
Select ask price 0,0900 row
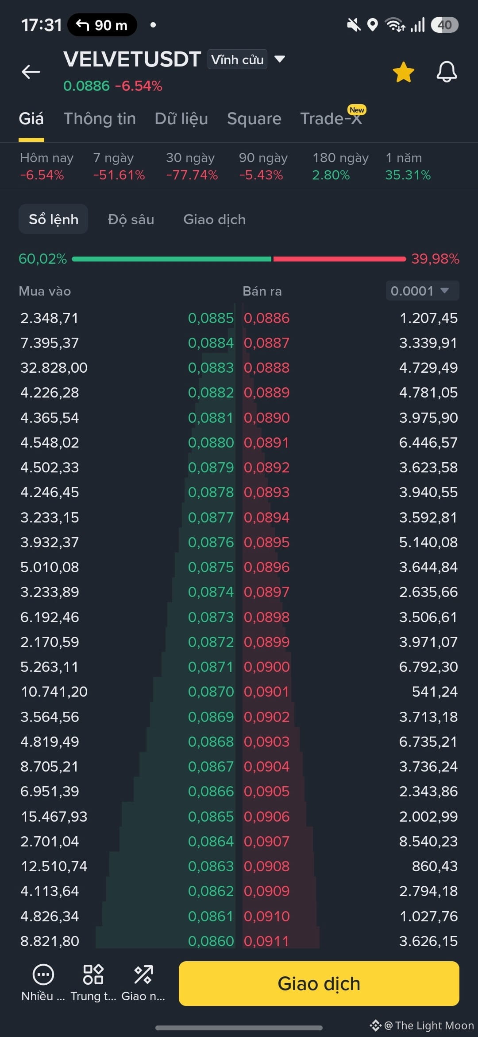point(351,667)
